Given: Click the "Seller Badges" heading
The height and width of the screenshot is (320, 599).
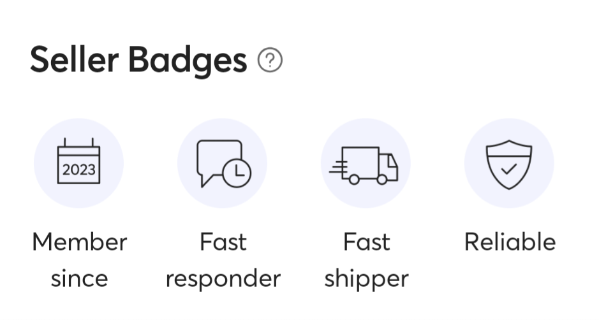Looking at the screenshot, I should coord(138,61).
